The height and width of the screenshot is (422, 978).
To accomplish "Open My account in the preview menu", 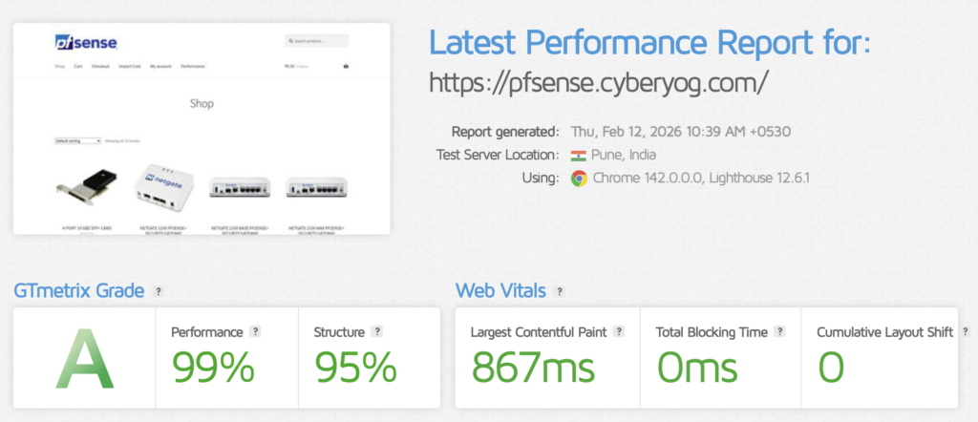I will coord(159,67).
